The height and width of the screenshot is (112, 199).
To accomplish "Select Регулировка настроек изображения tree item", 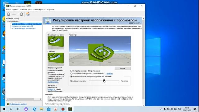I will (27, 24).
